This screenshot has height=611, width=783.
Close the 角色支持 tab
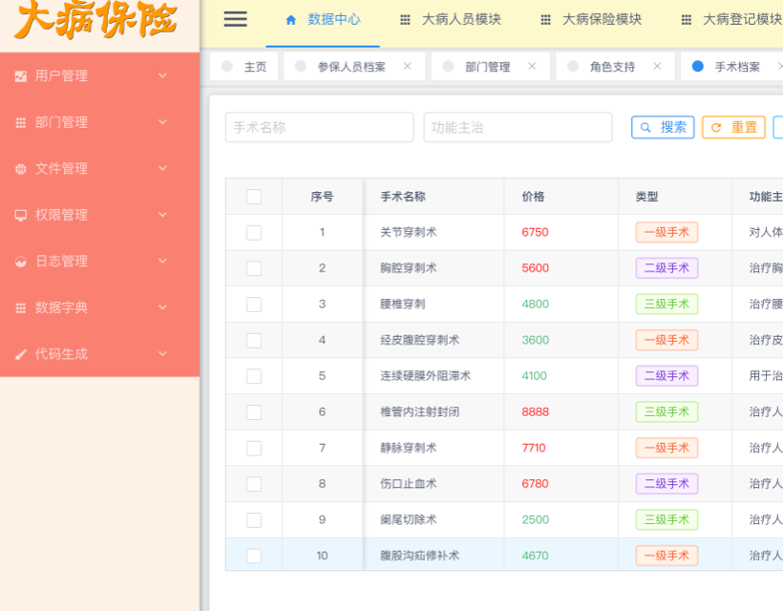(657, 66)
